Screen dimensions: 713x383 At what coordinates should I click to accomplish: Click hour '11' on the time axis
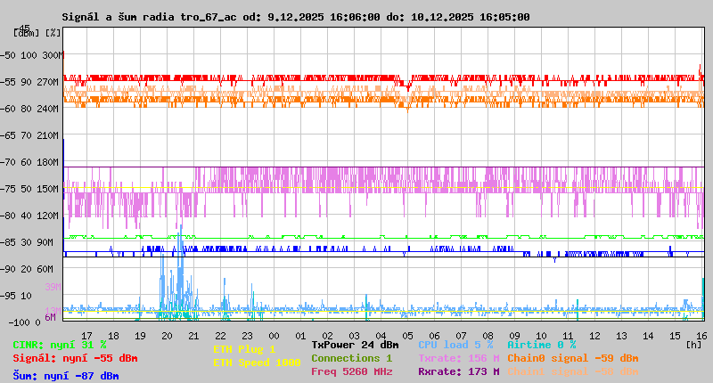pos(568,336)
